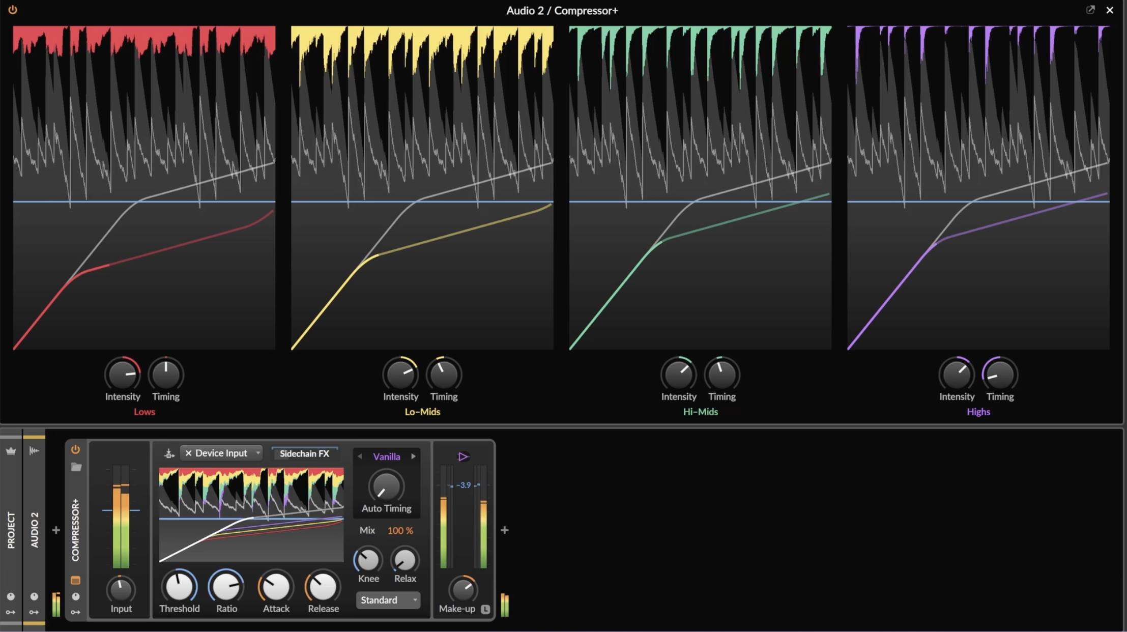Go to next character with right arrow

(x=414, y=456)
